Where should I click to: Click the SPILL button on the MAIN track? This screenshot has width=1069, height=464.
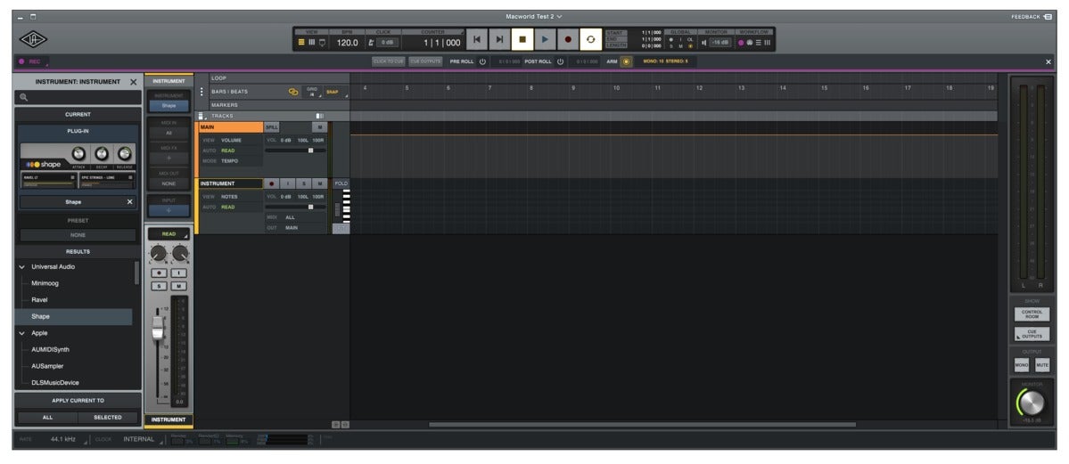(271, 127)
